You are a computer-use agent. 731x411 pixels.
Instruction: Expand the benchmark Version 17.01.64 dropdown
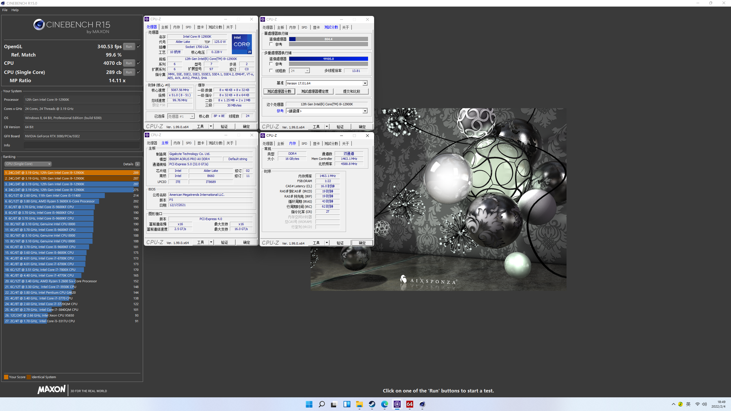pyautogui.click(x=365, y=83)
